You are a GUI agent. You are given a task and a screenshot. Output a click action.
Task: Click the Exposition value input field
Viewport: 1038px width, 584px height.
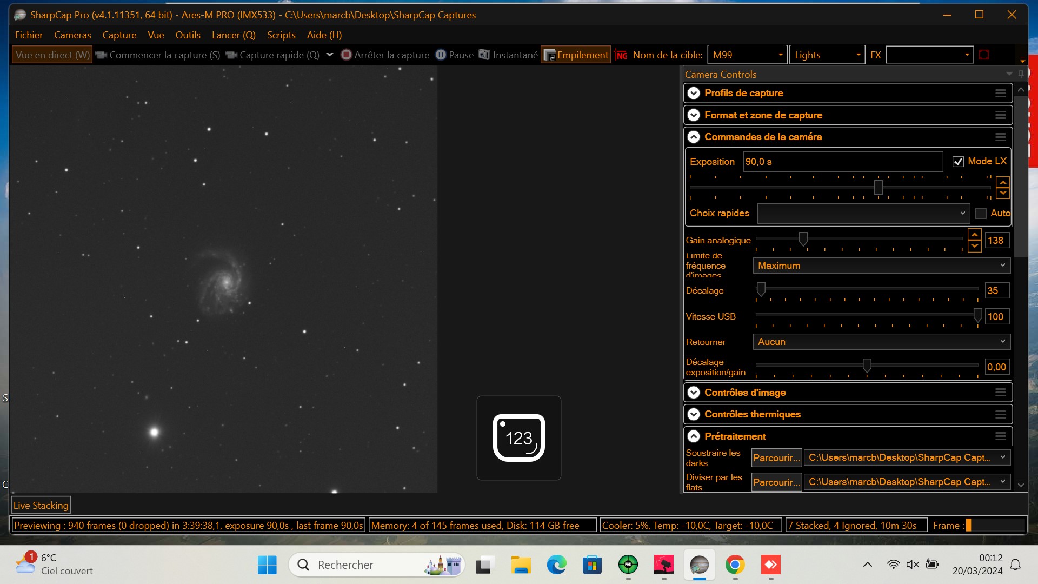[842, 162]
